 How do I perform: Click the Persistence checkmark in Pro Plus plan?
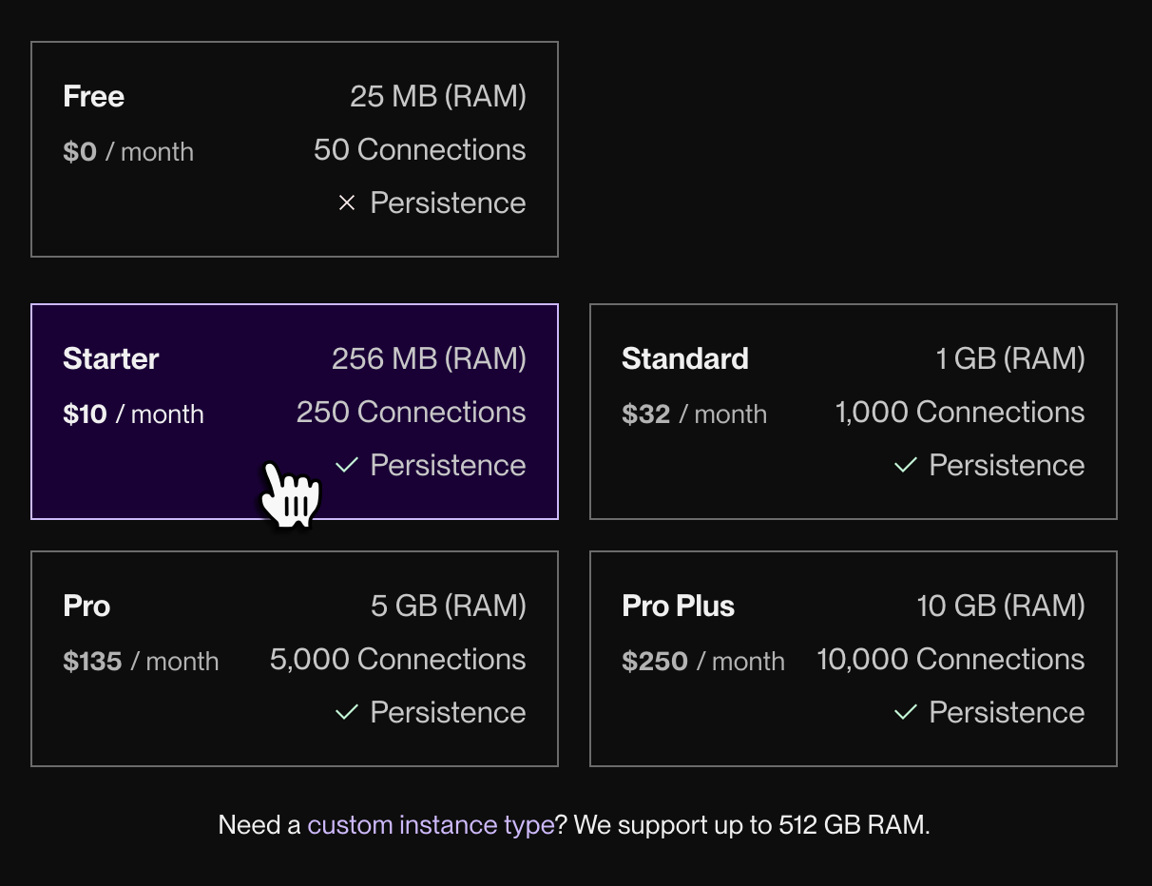click(x=906, y=712)
